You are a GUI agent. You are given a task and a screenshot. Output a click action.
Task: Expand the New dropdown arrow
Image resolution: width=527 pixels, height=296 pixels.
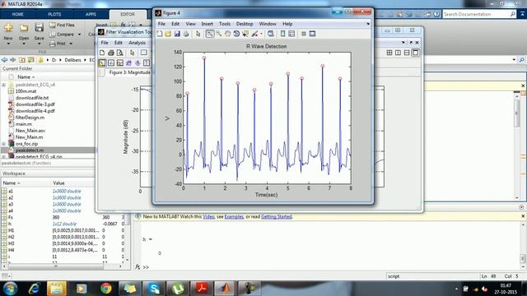pos(8,44)
